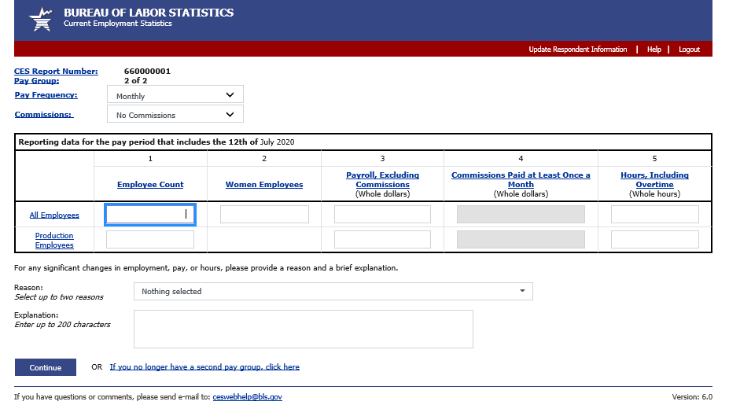Click the Production Employees hours field

654,239
